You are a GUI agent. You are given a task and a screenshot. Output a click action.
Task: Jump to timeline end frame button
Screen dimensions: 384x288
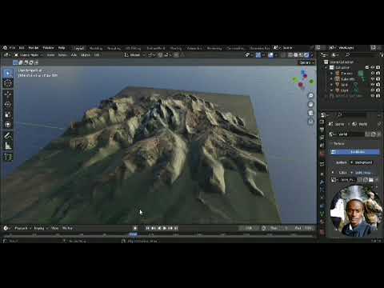tap(176, 228)
